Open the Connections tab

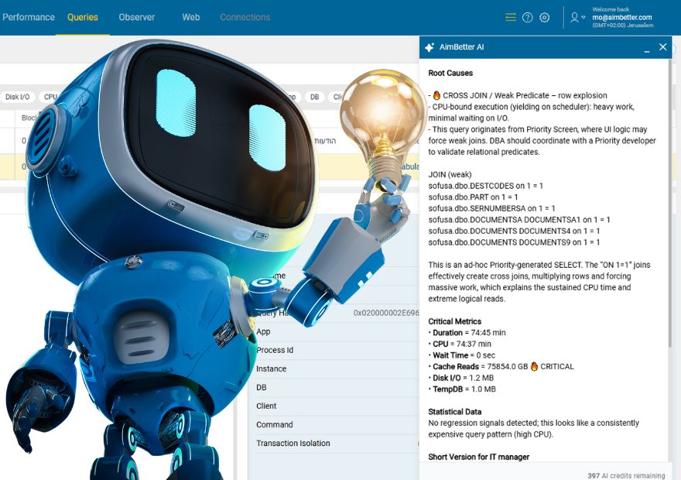point(245,17)
